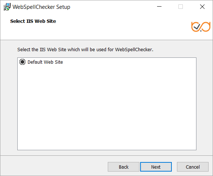Click the word WebSpellChecker in the instruction line

134,49
